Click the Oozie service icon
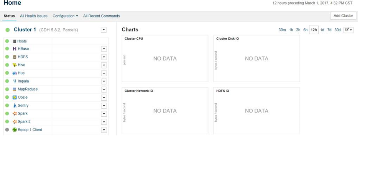The height and width of the screenshot is (176, 383). (15, 97)
